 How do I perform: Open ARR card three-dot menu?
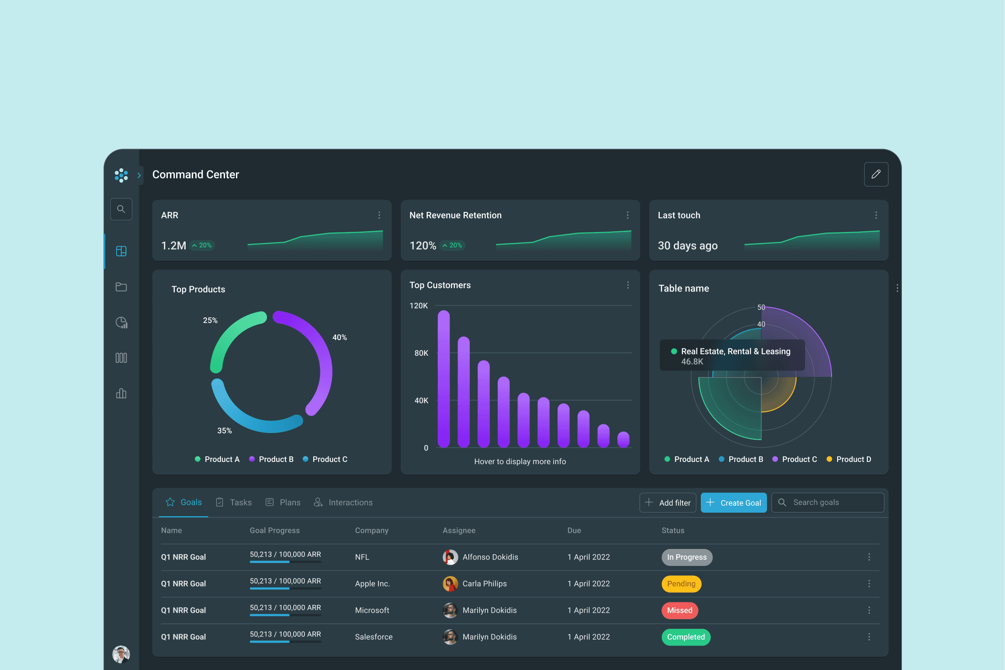click(x=379, y=215)
